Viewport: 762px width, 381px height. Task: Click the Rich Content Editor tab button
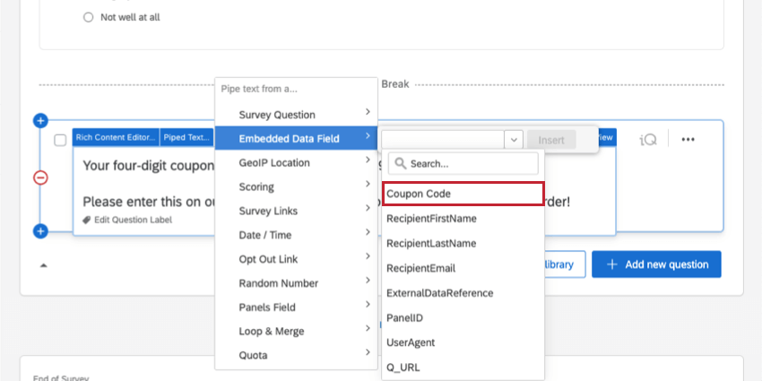pos(117,138)
